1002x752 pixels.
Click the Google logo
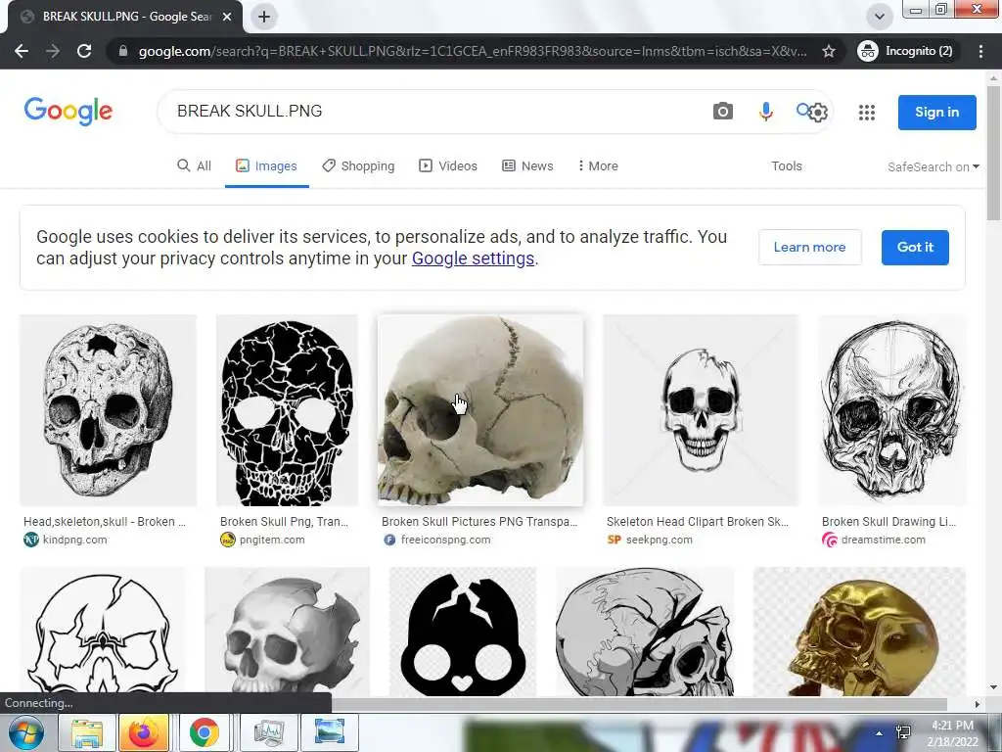pos(68,112)
